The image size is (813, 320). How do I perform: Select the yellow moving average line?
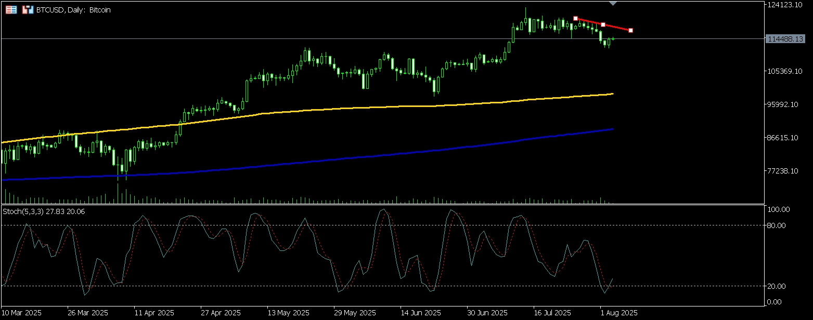click(x=364, y=107)
